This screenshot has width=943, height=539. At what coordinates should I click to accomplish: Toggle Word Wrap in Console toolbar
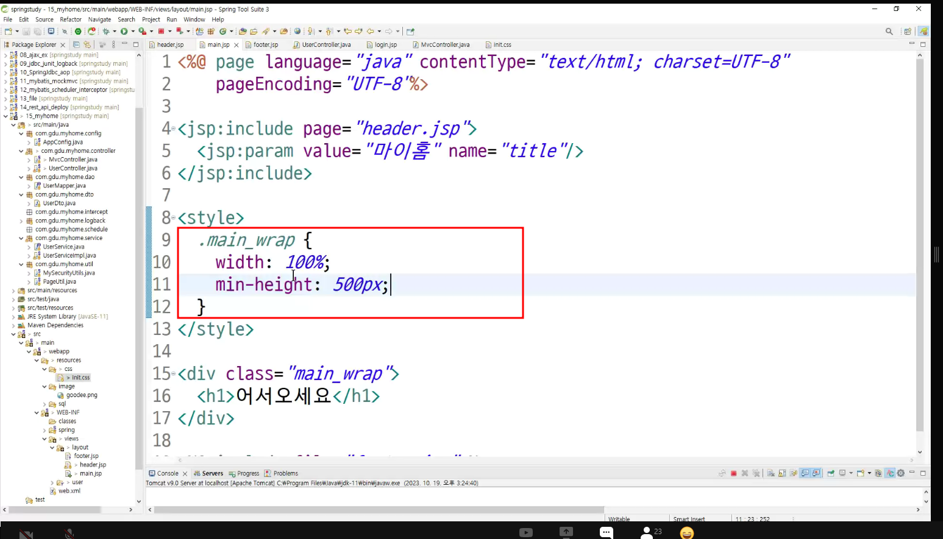coord(794,473)
